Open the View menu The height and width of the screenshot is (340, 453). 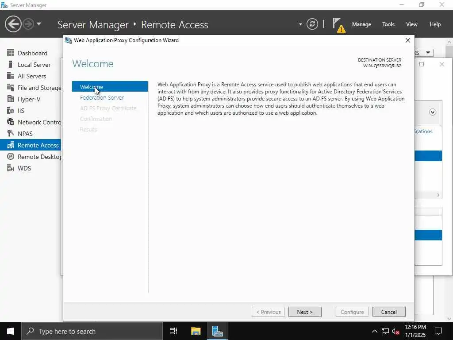pyautogui.click(x=411, y=24)
